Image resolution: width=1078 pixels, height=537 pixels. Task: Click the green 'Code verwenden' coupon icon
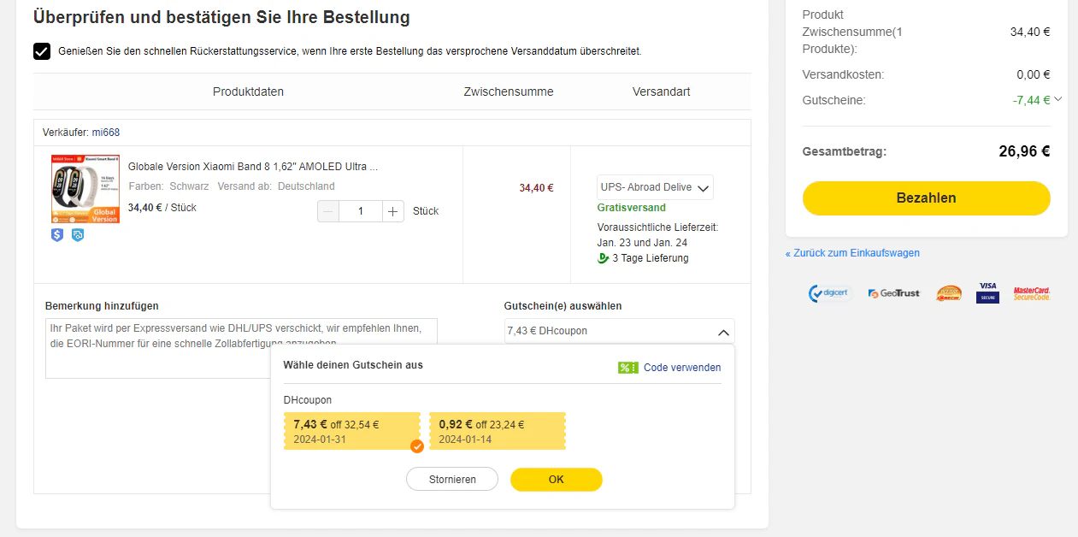627,367
